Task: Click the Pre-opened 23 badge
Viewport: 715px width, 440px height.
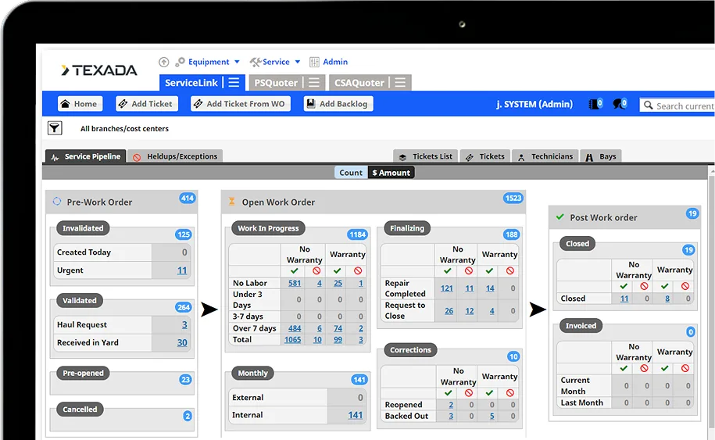Action: 185,379
